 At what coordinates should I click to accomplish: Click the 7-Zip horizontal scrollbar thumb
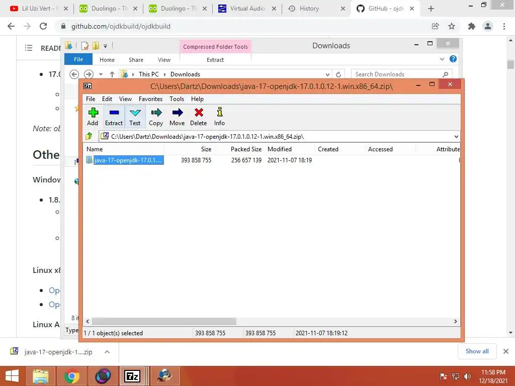pyautogui.click(x=164, y=321)
